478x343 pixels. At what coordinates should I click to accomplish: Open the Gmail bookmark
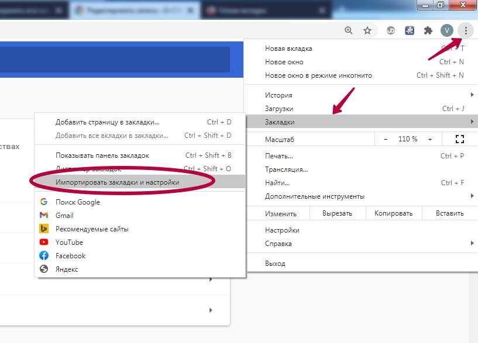click(x=64, y=216)
